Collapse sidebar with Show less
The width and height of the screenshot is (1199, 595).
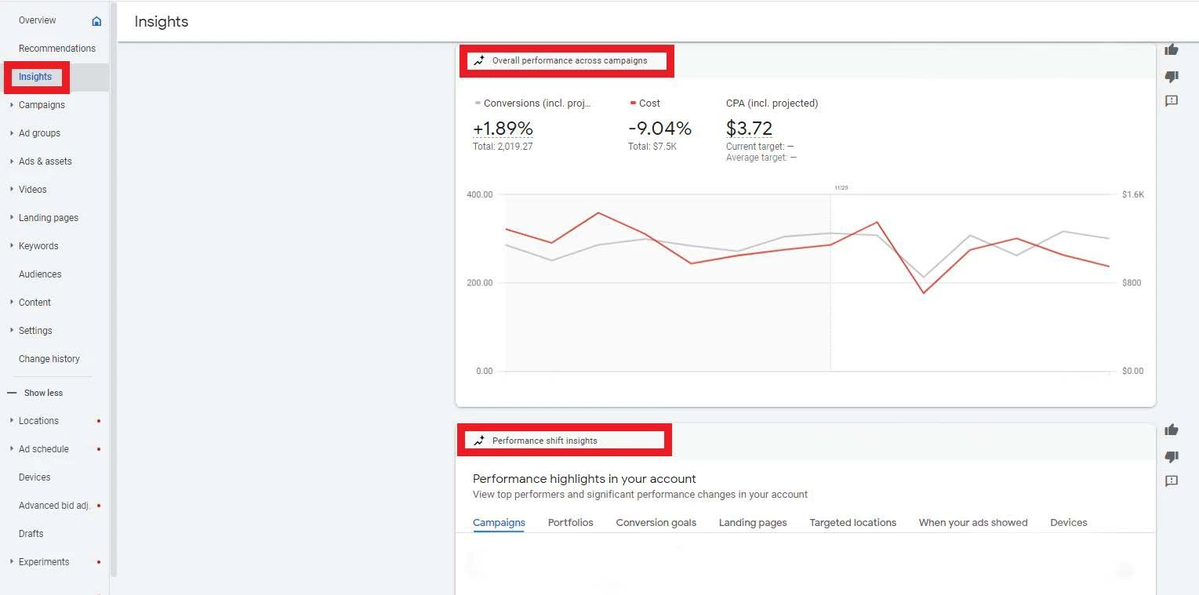[42, 393]
